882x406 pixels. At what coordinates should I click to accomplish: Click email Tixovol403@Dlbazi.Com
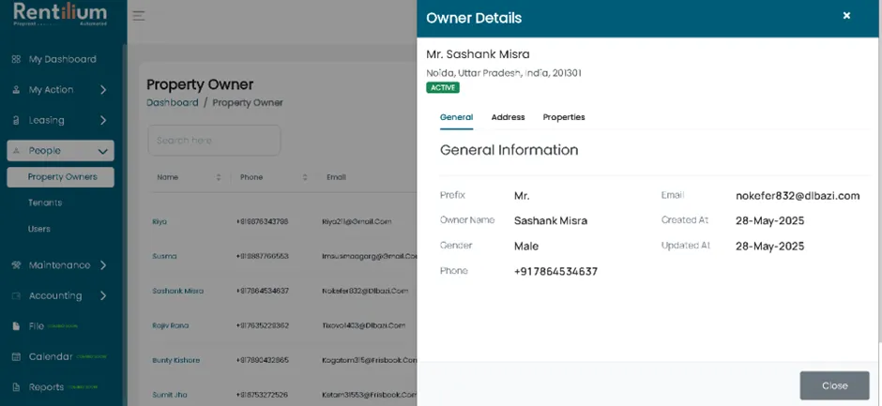click(x=363, y=325)
